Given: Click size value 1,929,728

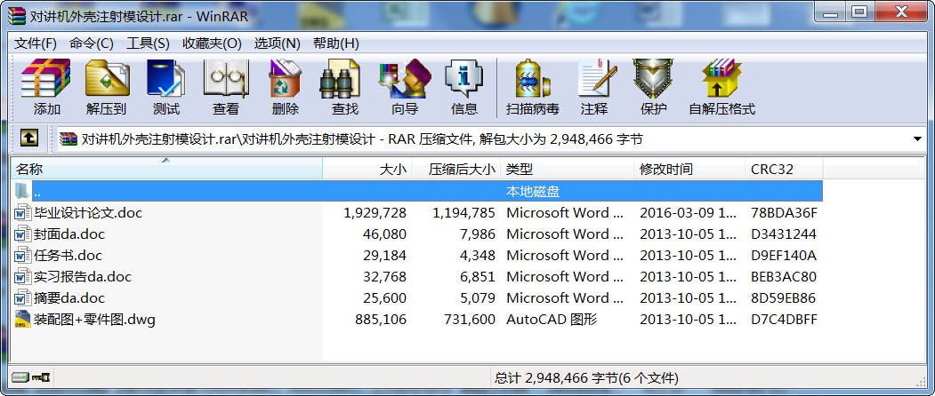Looking at the screenshot, I should pos(375,212).
